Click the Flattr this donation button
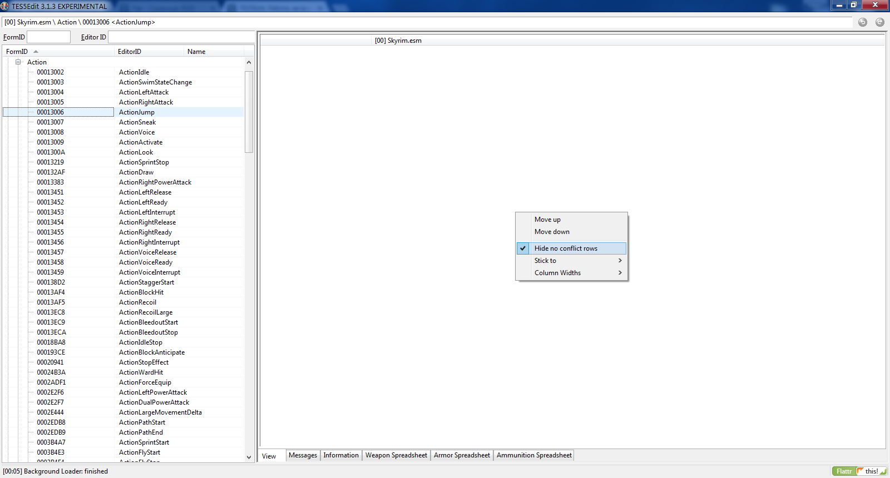The width and height of the screenshot is (890, 478). click(x=859, y=471)
